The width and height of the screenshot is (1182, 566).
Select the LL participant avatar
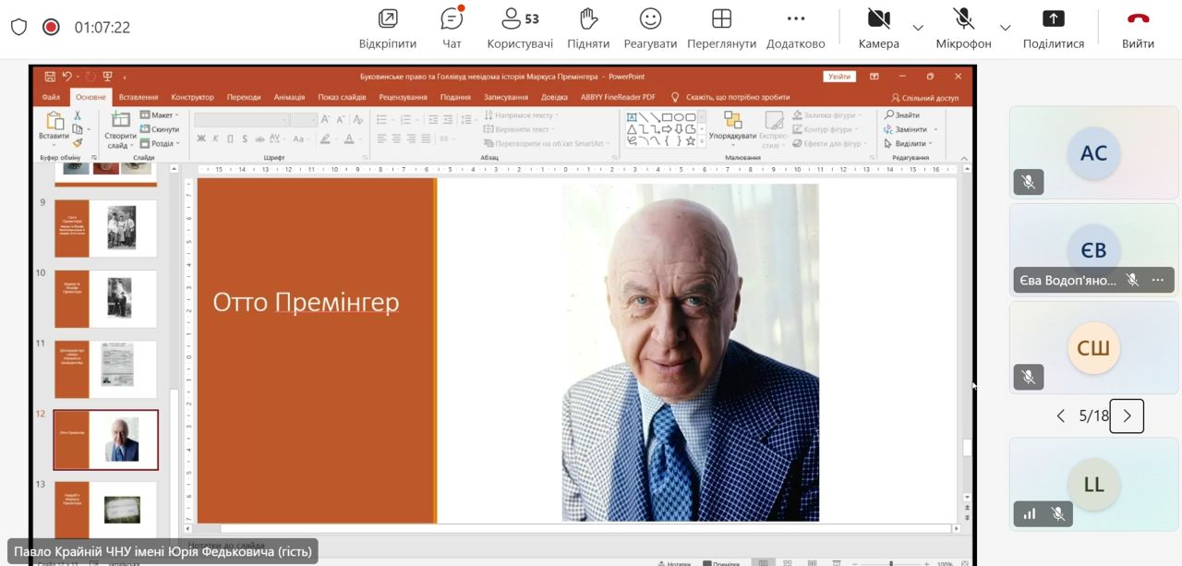pyautogui.click(x=1094, y=484)
